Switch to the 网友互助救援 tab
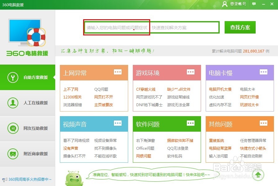The image size is (278, 186). click(28, 128)
